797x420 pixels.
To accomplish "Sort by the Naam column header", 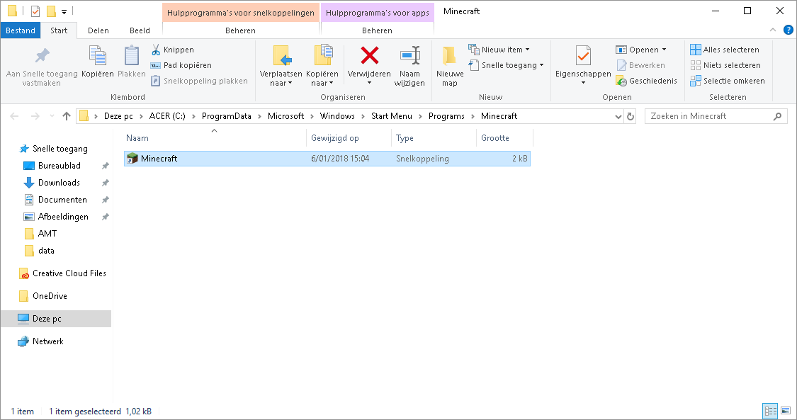I will point(215,138).
